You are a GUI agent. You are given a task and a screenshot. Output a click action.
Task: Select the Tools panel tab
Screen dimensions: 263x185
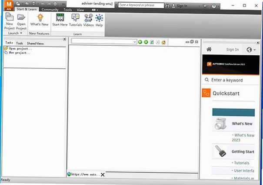20,43
